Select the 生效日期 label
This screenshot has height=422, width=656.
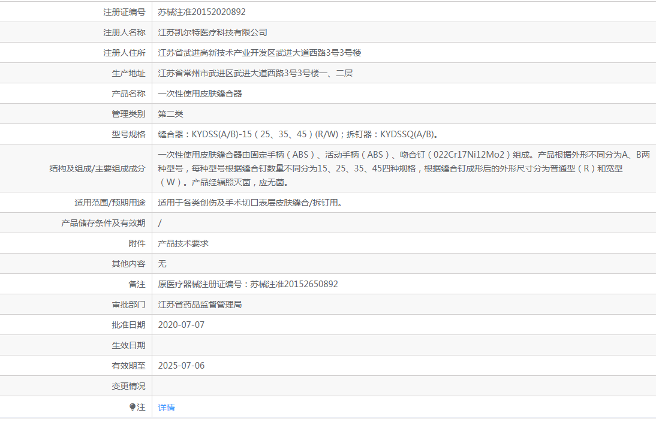128,345
